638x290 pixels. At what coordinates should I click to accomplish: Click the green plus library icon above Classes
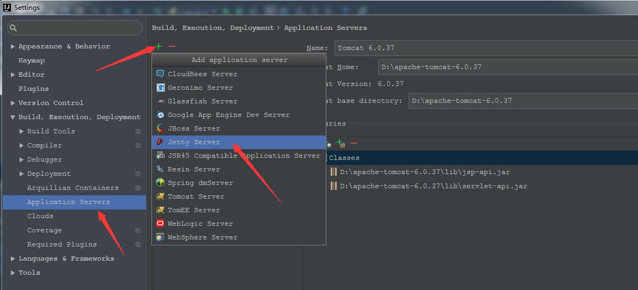coord(341,143)
